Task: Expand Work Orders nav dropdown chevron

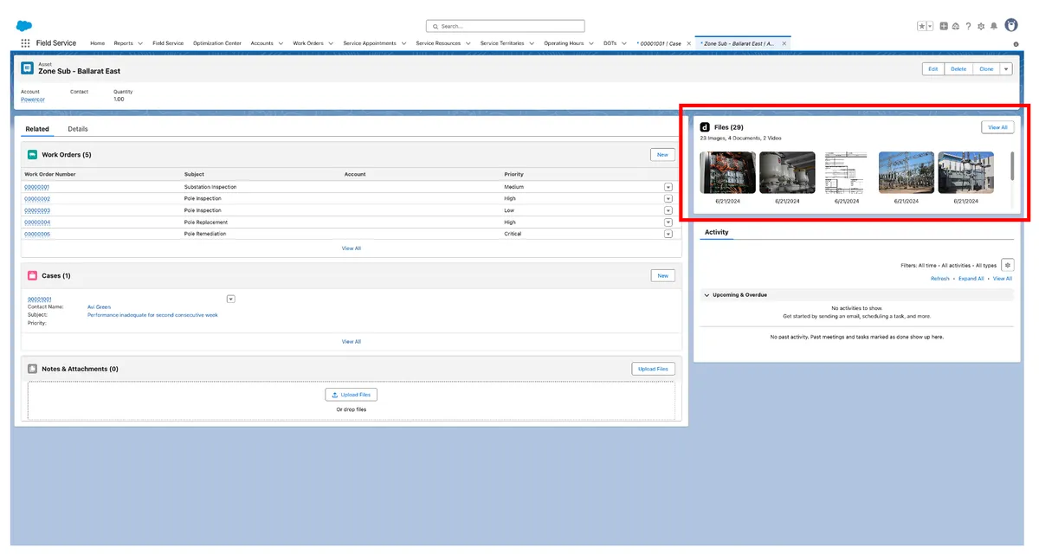Action: pos(331,43)
